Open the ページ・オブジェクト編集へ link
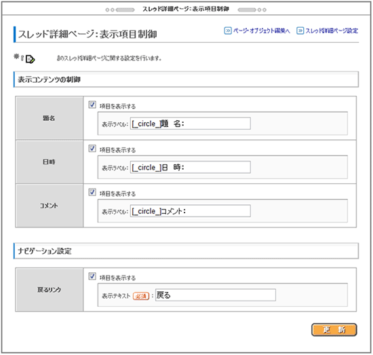373x355 pixels. 261,31
